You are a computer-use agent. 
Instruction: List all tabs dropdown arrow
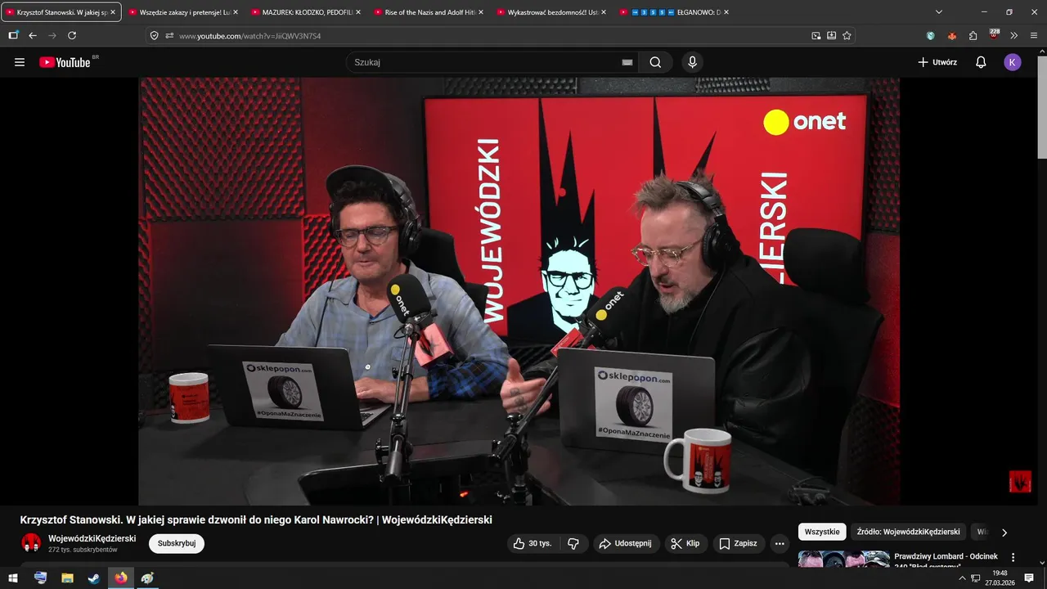point(939,12)
